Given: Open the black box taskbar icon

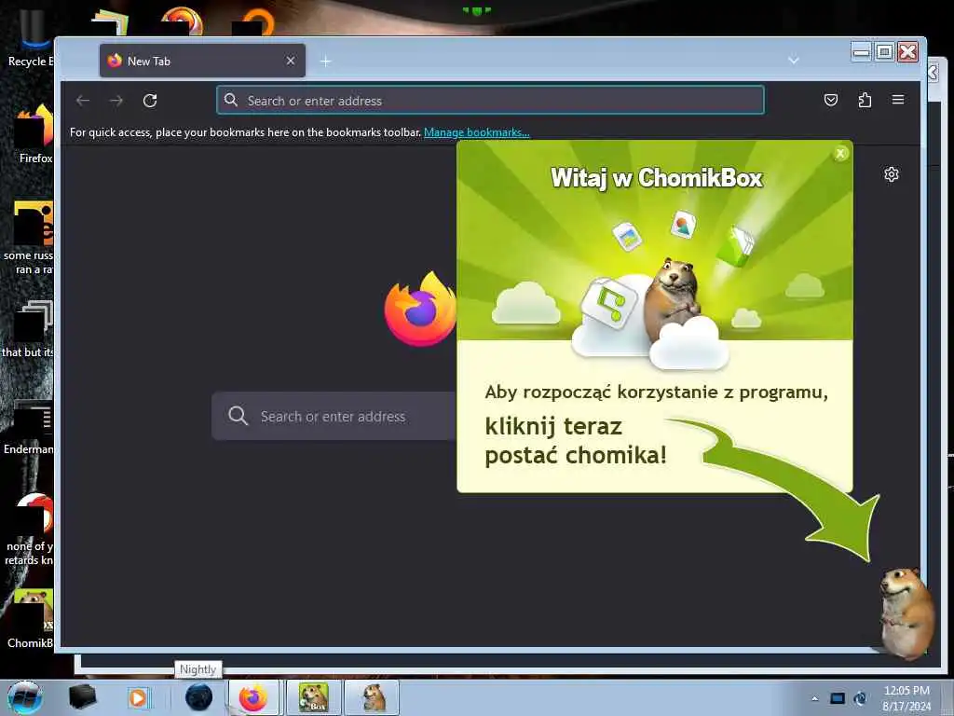Looking at the screenshot, I should pos(82,697).
